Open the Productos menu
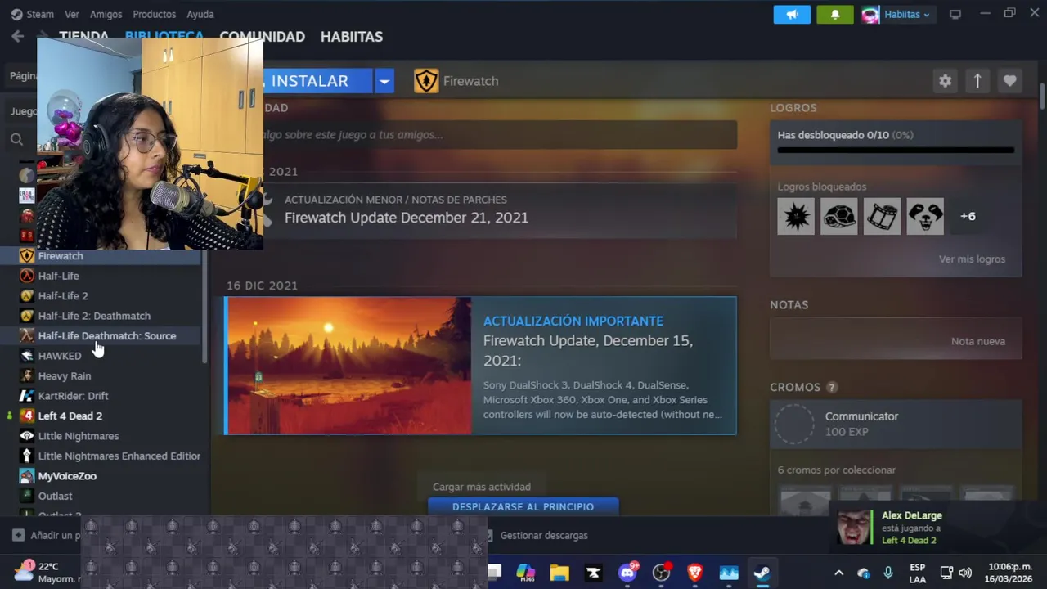Image resolution: width=1047 pixels, height=589 pixels. click(x=154, y=14)
